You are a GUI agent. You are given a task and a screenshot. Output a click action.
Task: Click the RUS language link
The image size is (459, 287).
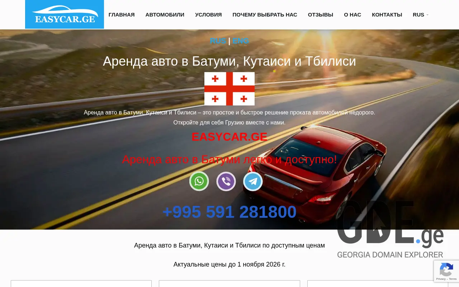(x=218, y=41)
